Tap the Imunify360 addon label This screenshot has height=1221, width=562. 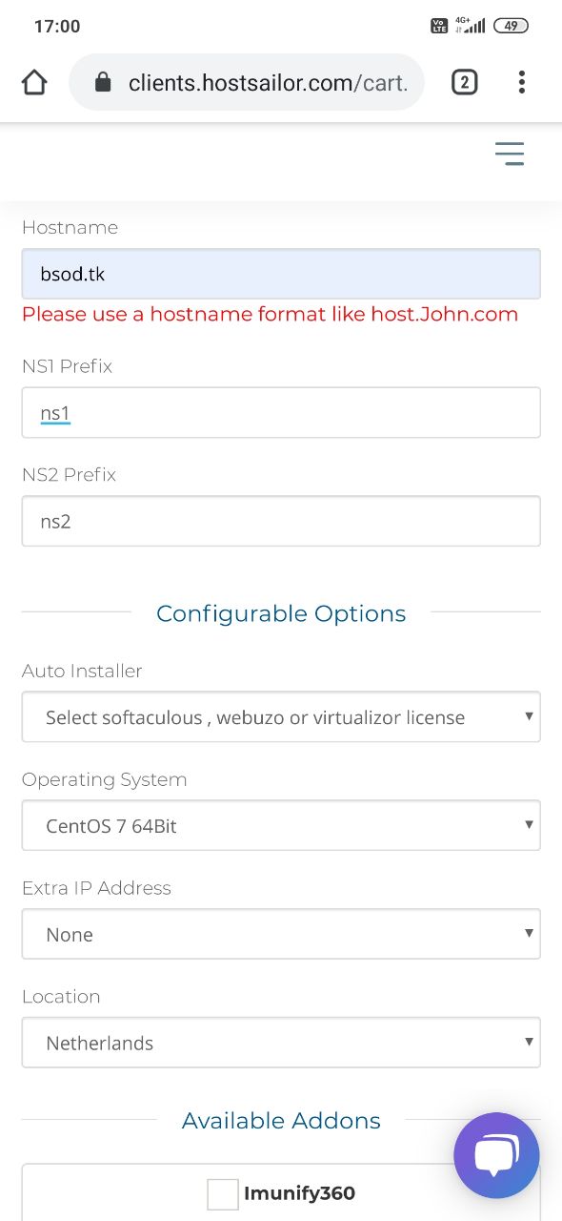[299, 1193]
